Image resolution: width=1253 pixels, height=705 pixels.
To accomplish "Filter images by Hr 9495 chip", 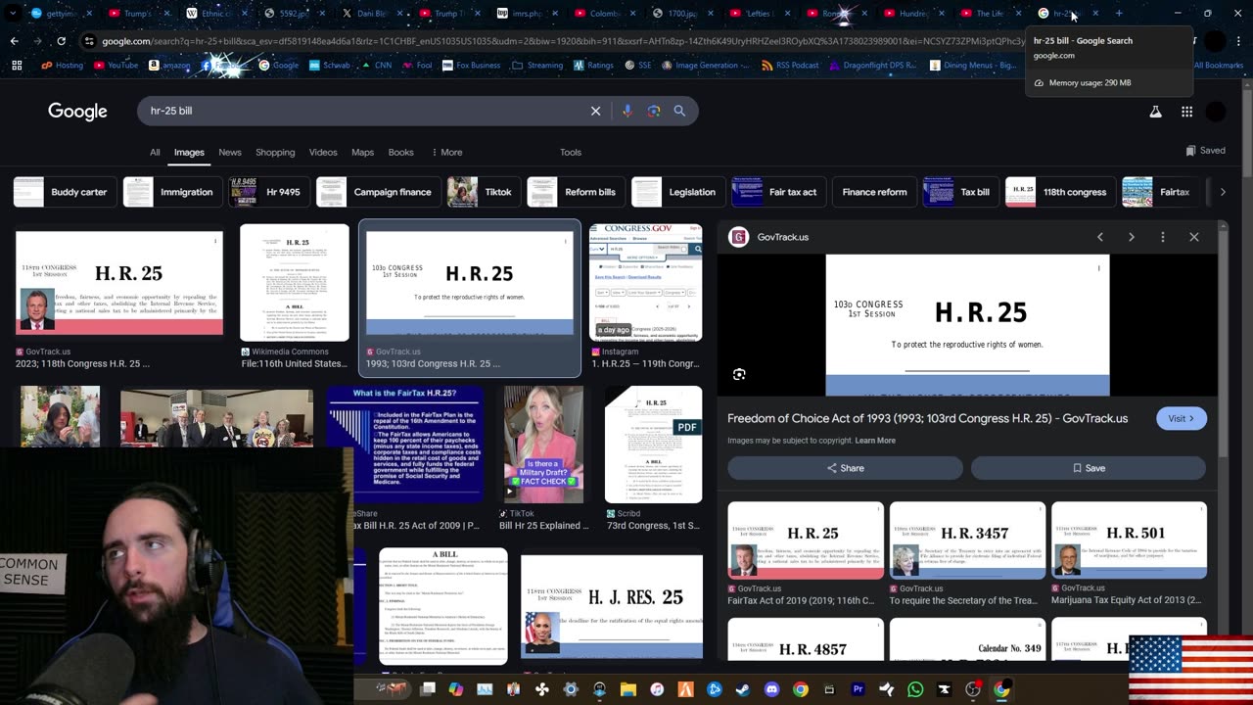I will [x=269, y=192].
